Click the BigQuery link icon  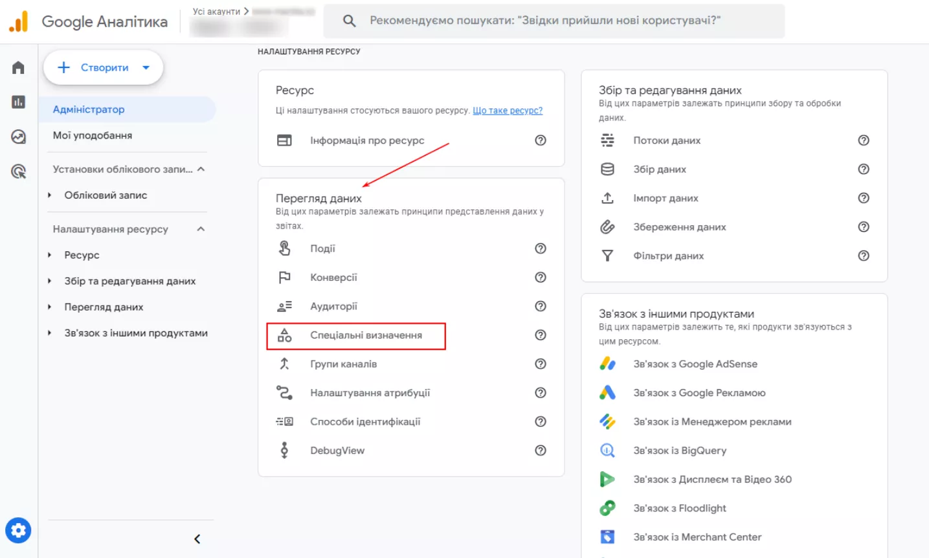pyautogui.click(x=607, y=451)
